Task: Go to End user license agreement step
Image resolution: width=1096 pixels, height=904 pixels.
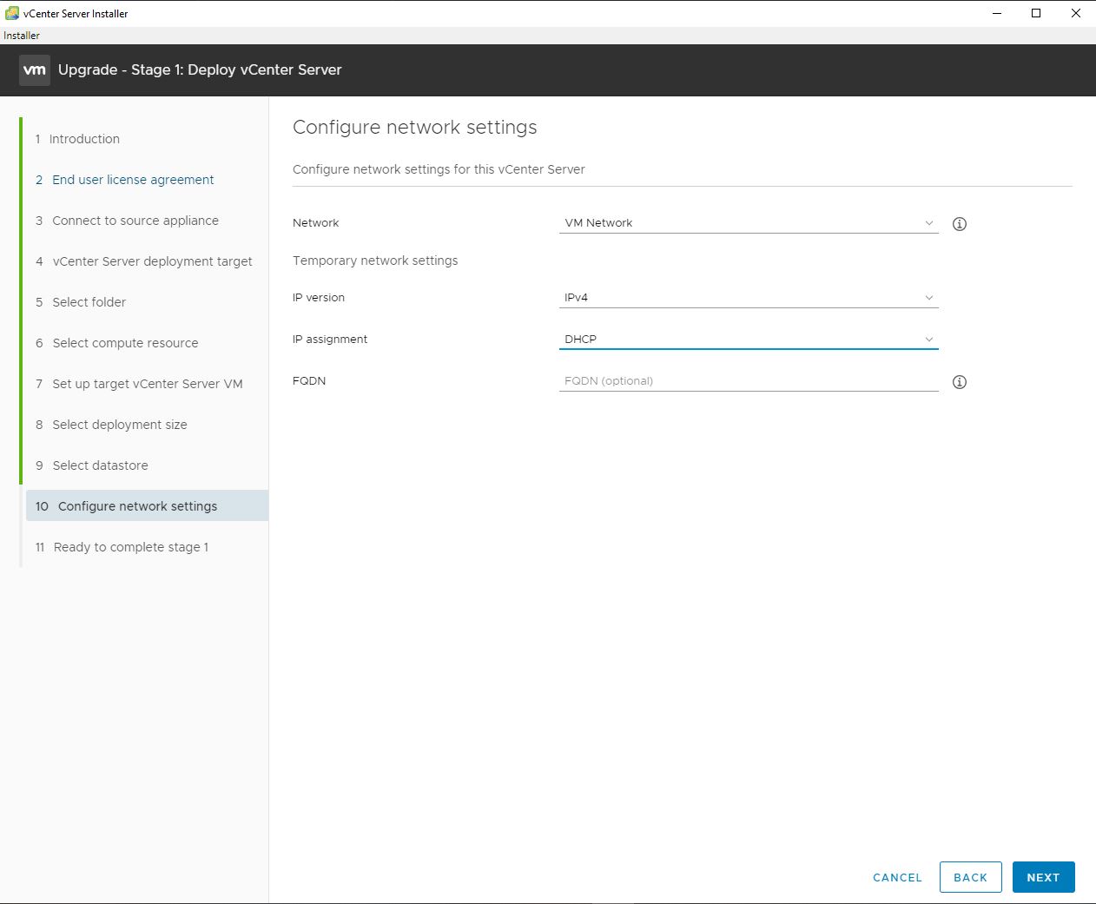Action: (124, 180)
